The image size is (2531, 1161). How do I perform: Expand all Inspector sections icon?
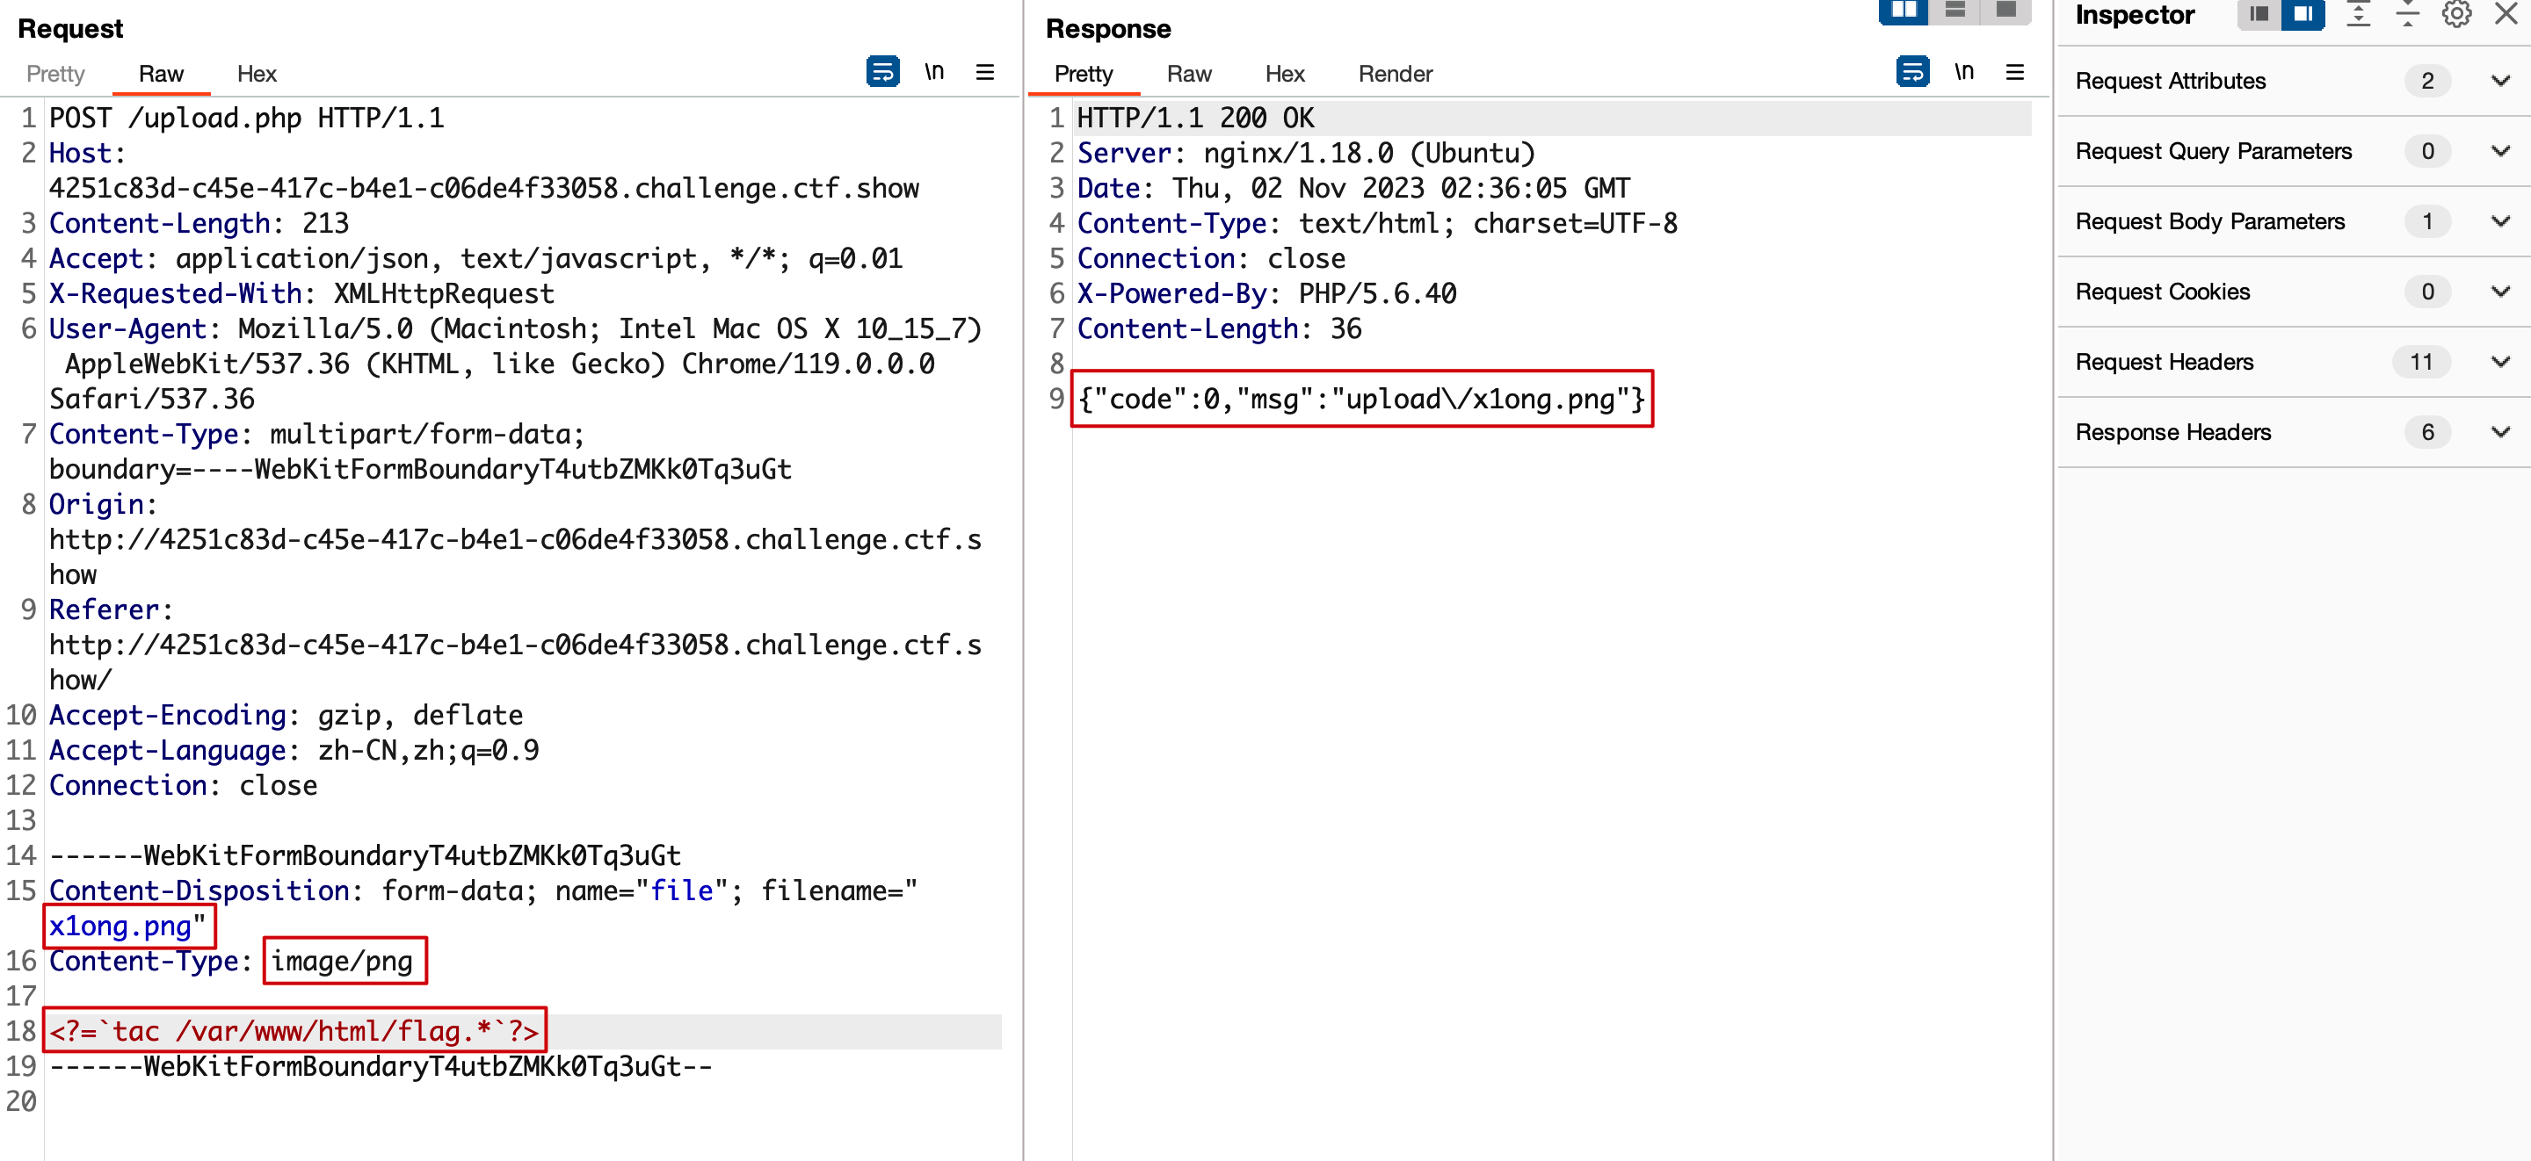coord(2358,14)
